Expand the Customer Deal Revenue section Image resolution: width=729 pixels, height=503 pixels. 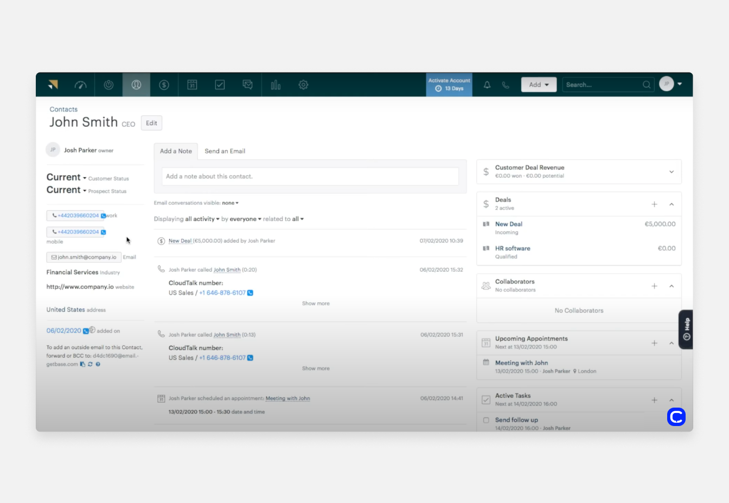tap(672, 171)
